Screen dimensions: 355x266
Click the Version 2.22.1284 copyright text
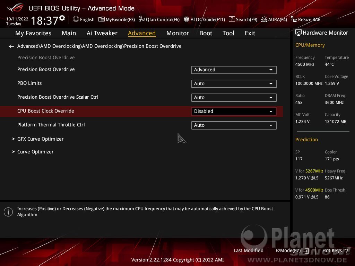click(177, 260)
